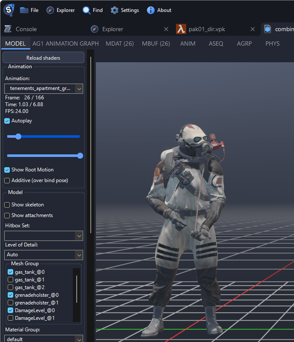Click the 'Time: 1.03 / 6.88' readout
294x342 pixels.
[24, 104]
